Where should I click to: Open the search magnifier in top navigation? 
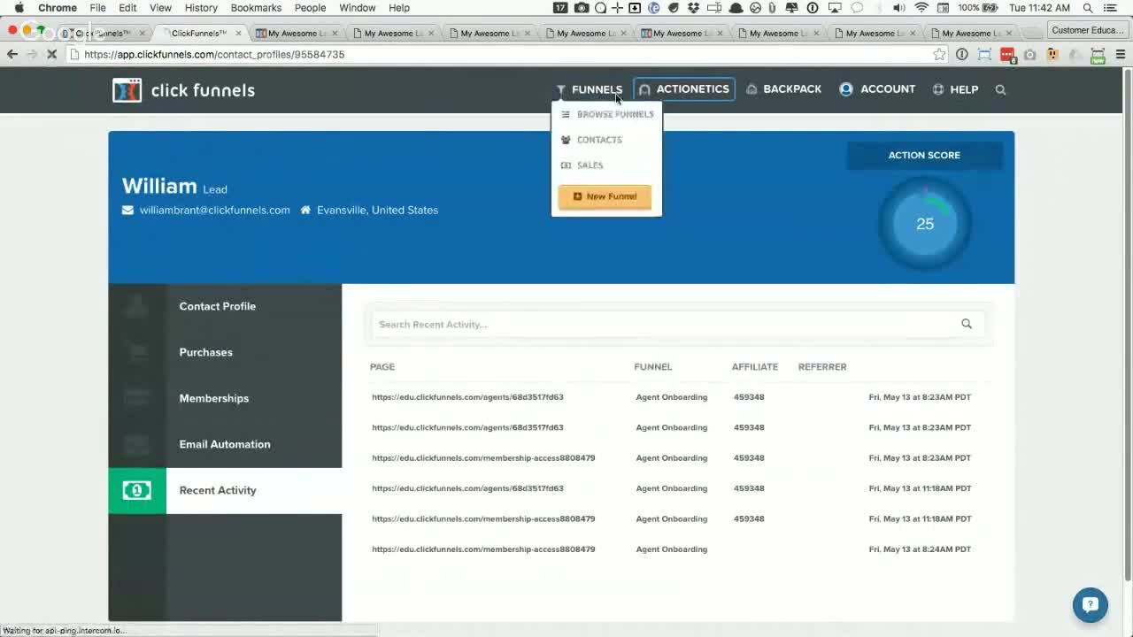(1000, 89)
